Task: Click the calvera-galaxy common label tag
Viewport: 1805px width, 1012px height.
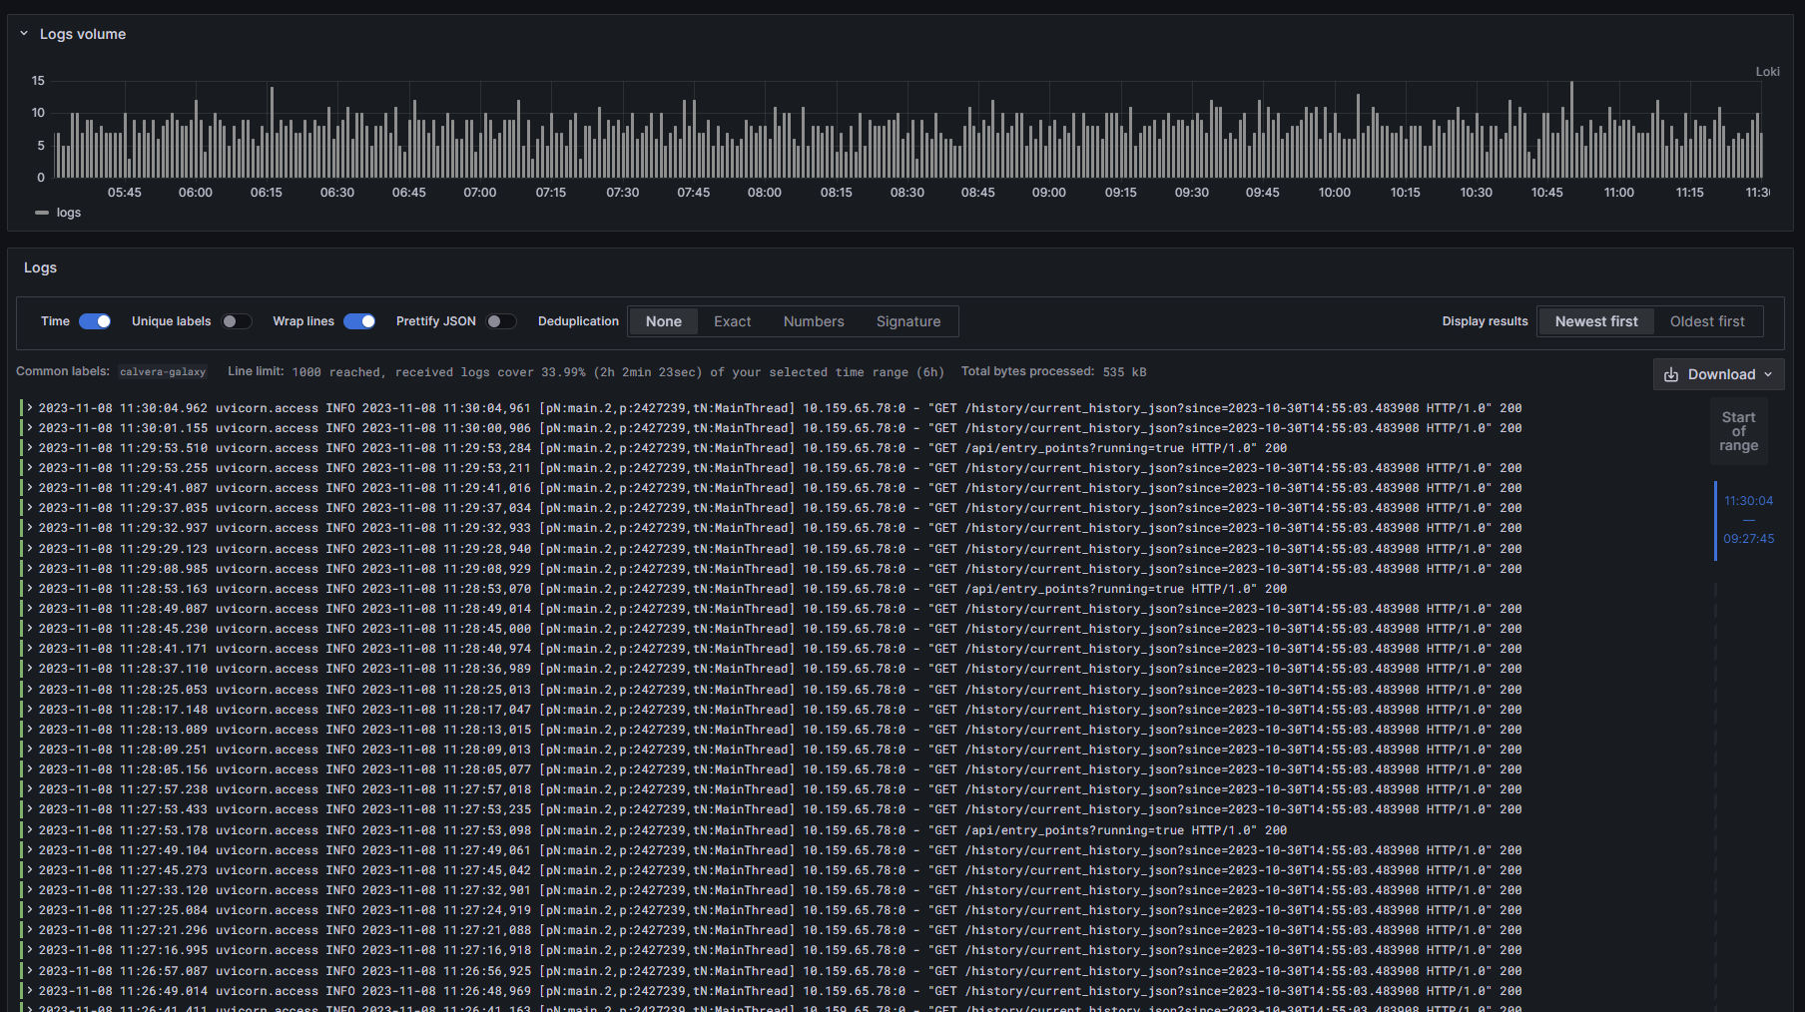Action: tap(163, 372)
